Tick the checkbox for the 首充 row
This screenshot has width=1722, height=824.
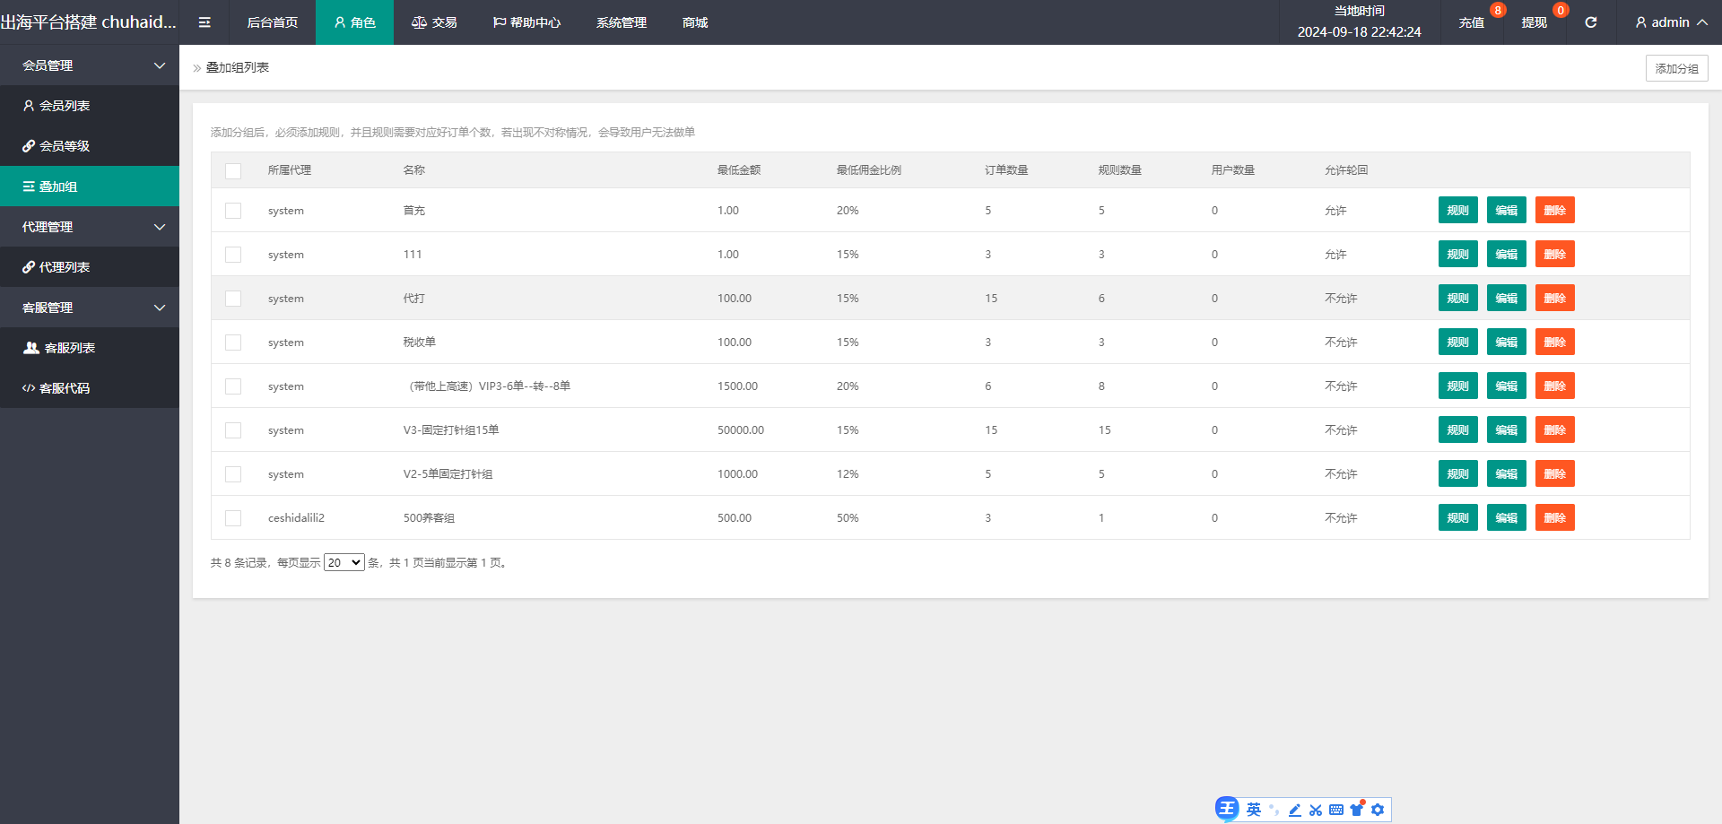(233, 211)
